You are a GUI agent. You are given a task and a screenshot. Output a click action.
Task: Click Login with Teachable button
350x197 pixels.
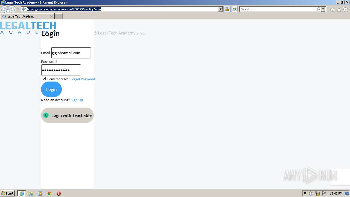tap(67, 115)
